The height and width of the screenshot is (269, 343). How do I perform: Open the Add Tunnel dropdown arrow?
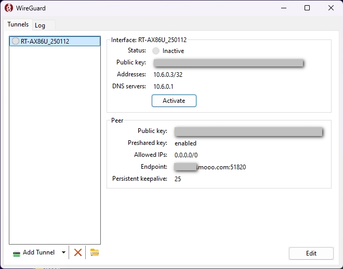pyautogui.click(x=63, y=252)
